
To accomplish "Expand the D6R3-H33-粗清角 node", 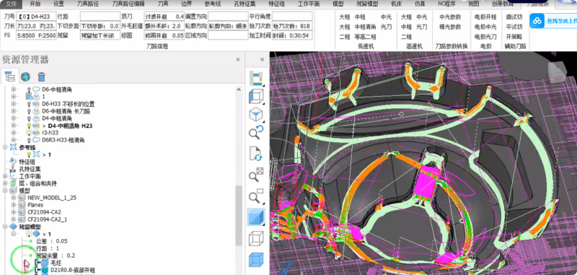I will (14, 140).
